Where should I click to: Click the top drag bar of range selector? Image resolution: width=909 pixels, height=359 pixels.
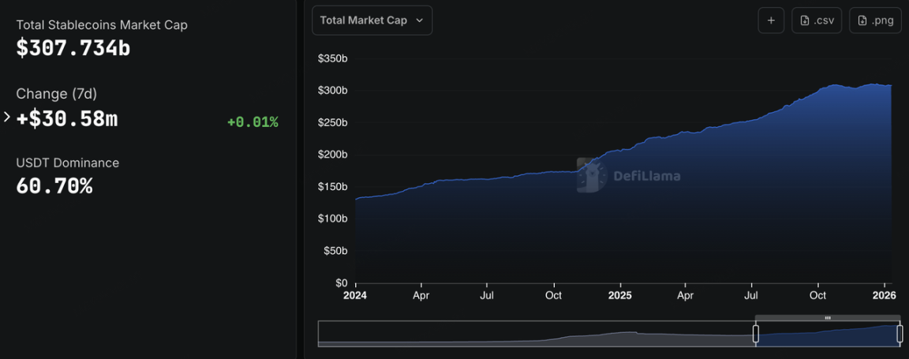pos(828,318)
